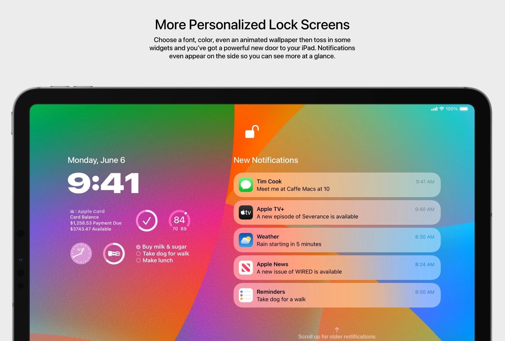This screenshot has width=505, height=341.
Task: Select the Monday June 6 date display
Action: click(96, 160)
